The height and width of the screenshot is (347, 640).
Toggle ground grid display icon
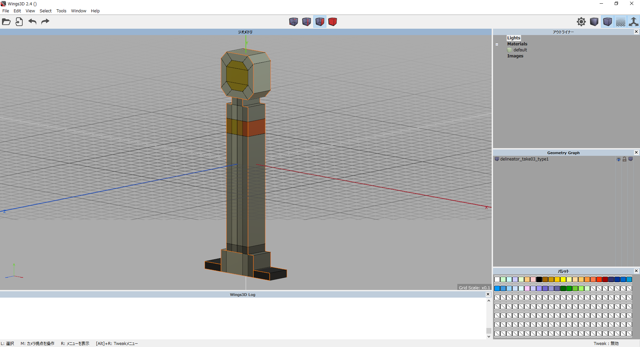coord(621,22)
